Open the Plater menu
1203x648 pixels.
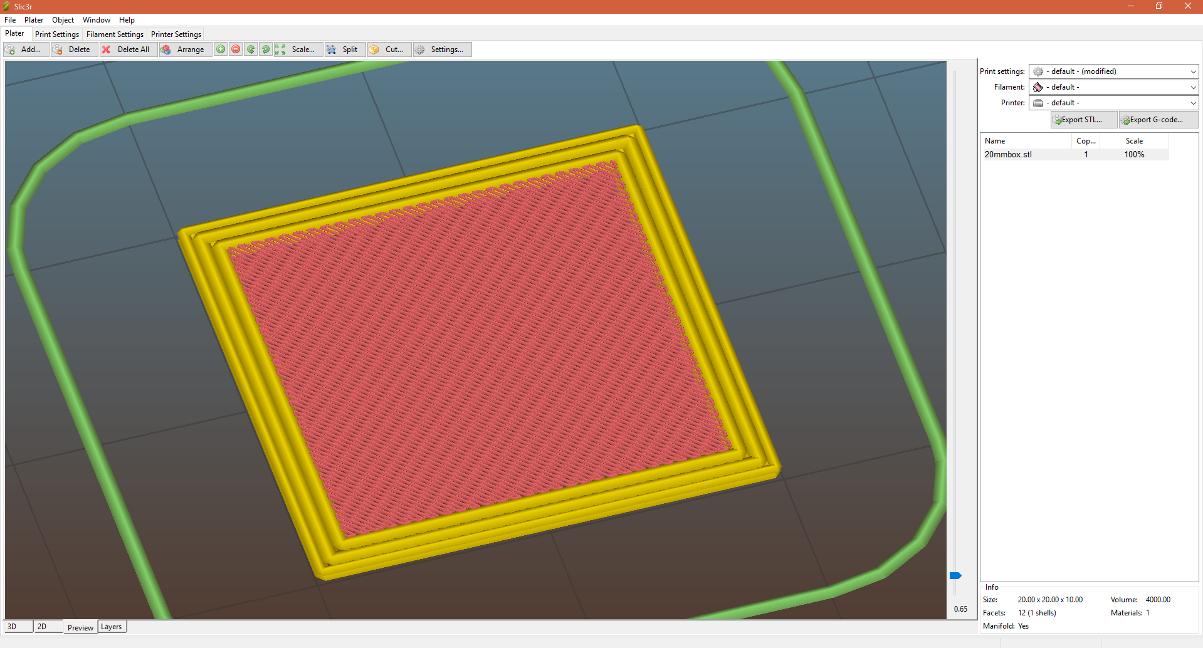(34, 20)
